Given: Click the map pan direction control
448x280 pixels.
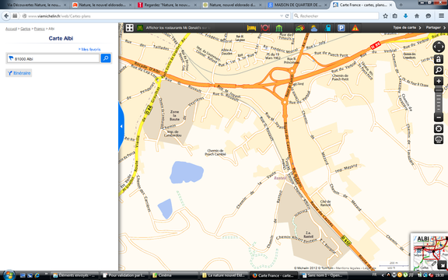Looking at the screenshot, I should (439, 47).
